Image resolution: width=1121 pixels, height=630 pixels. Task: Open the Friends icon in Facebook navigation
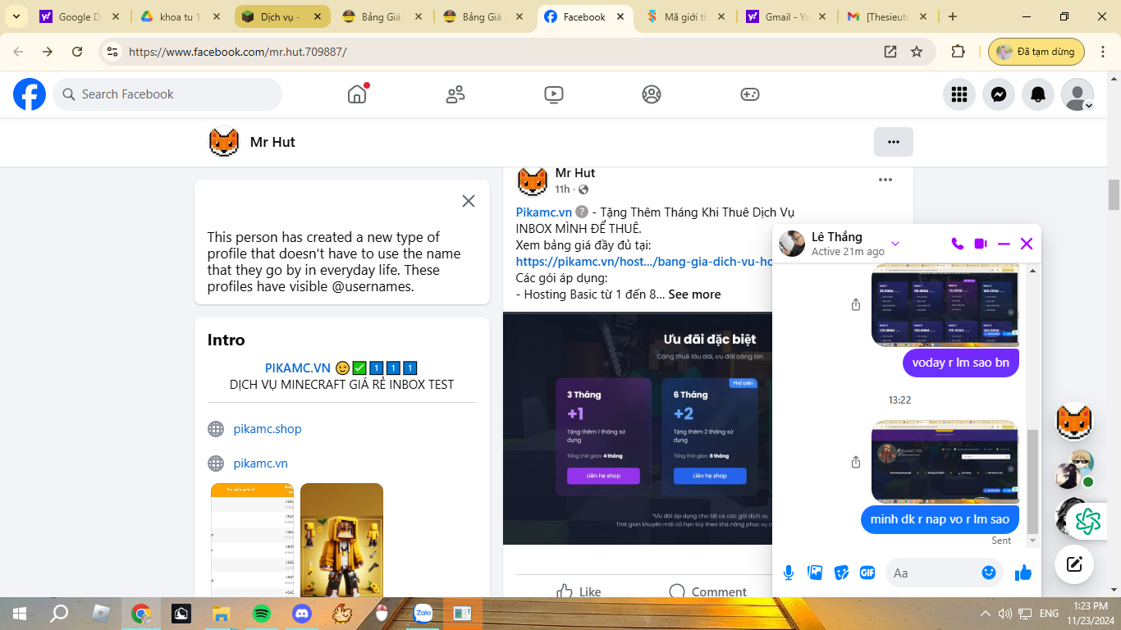point(455,94)
